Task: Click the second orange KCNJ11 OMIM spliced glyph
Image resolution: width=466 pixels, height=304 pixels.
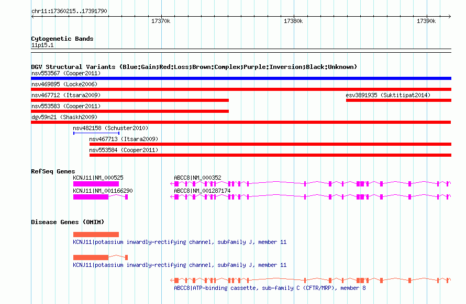Action: tap(101, 258)
